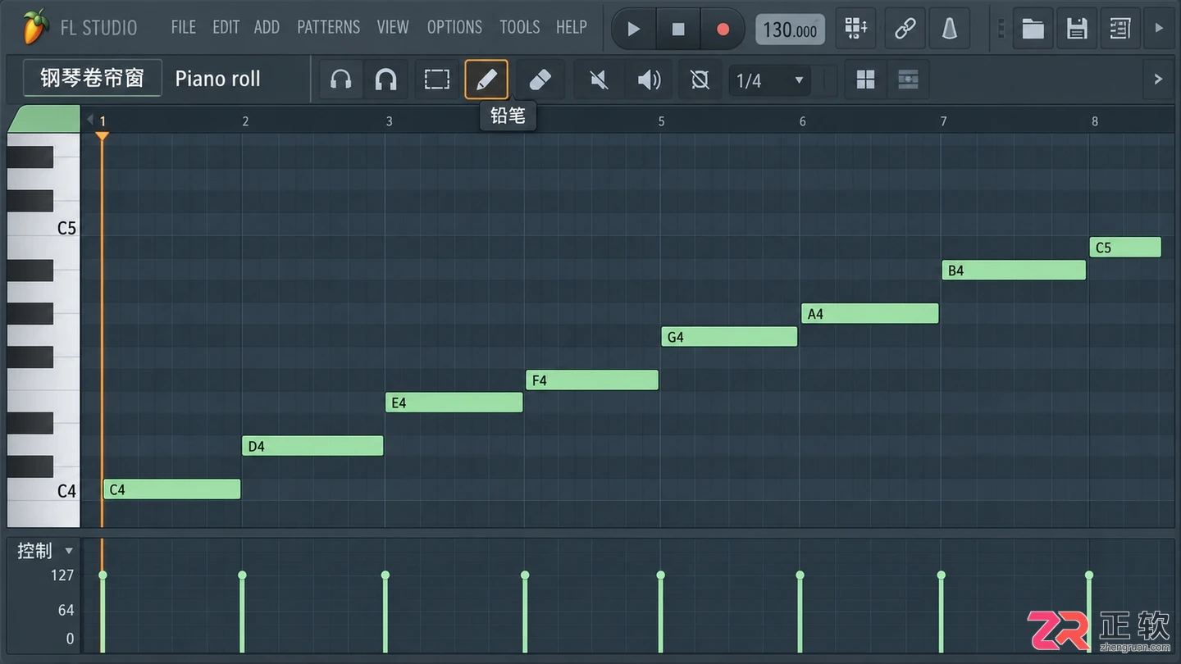
Task: Open the step pattern grid icon
Action: tap(856, 30)
